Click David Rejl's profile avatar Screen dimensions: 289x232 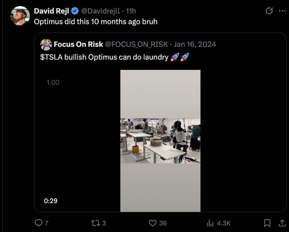click(20, 16)
